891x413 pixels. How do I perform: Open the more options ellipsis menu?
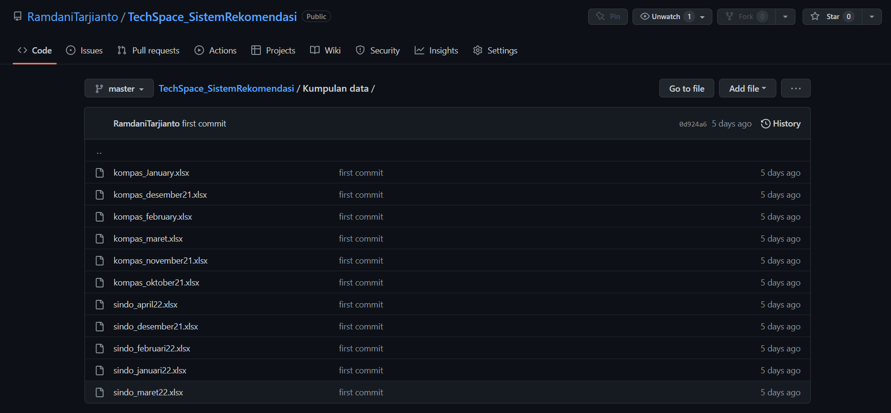pos(796,88)
